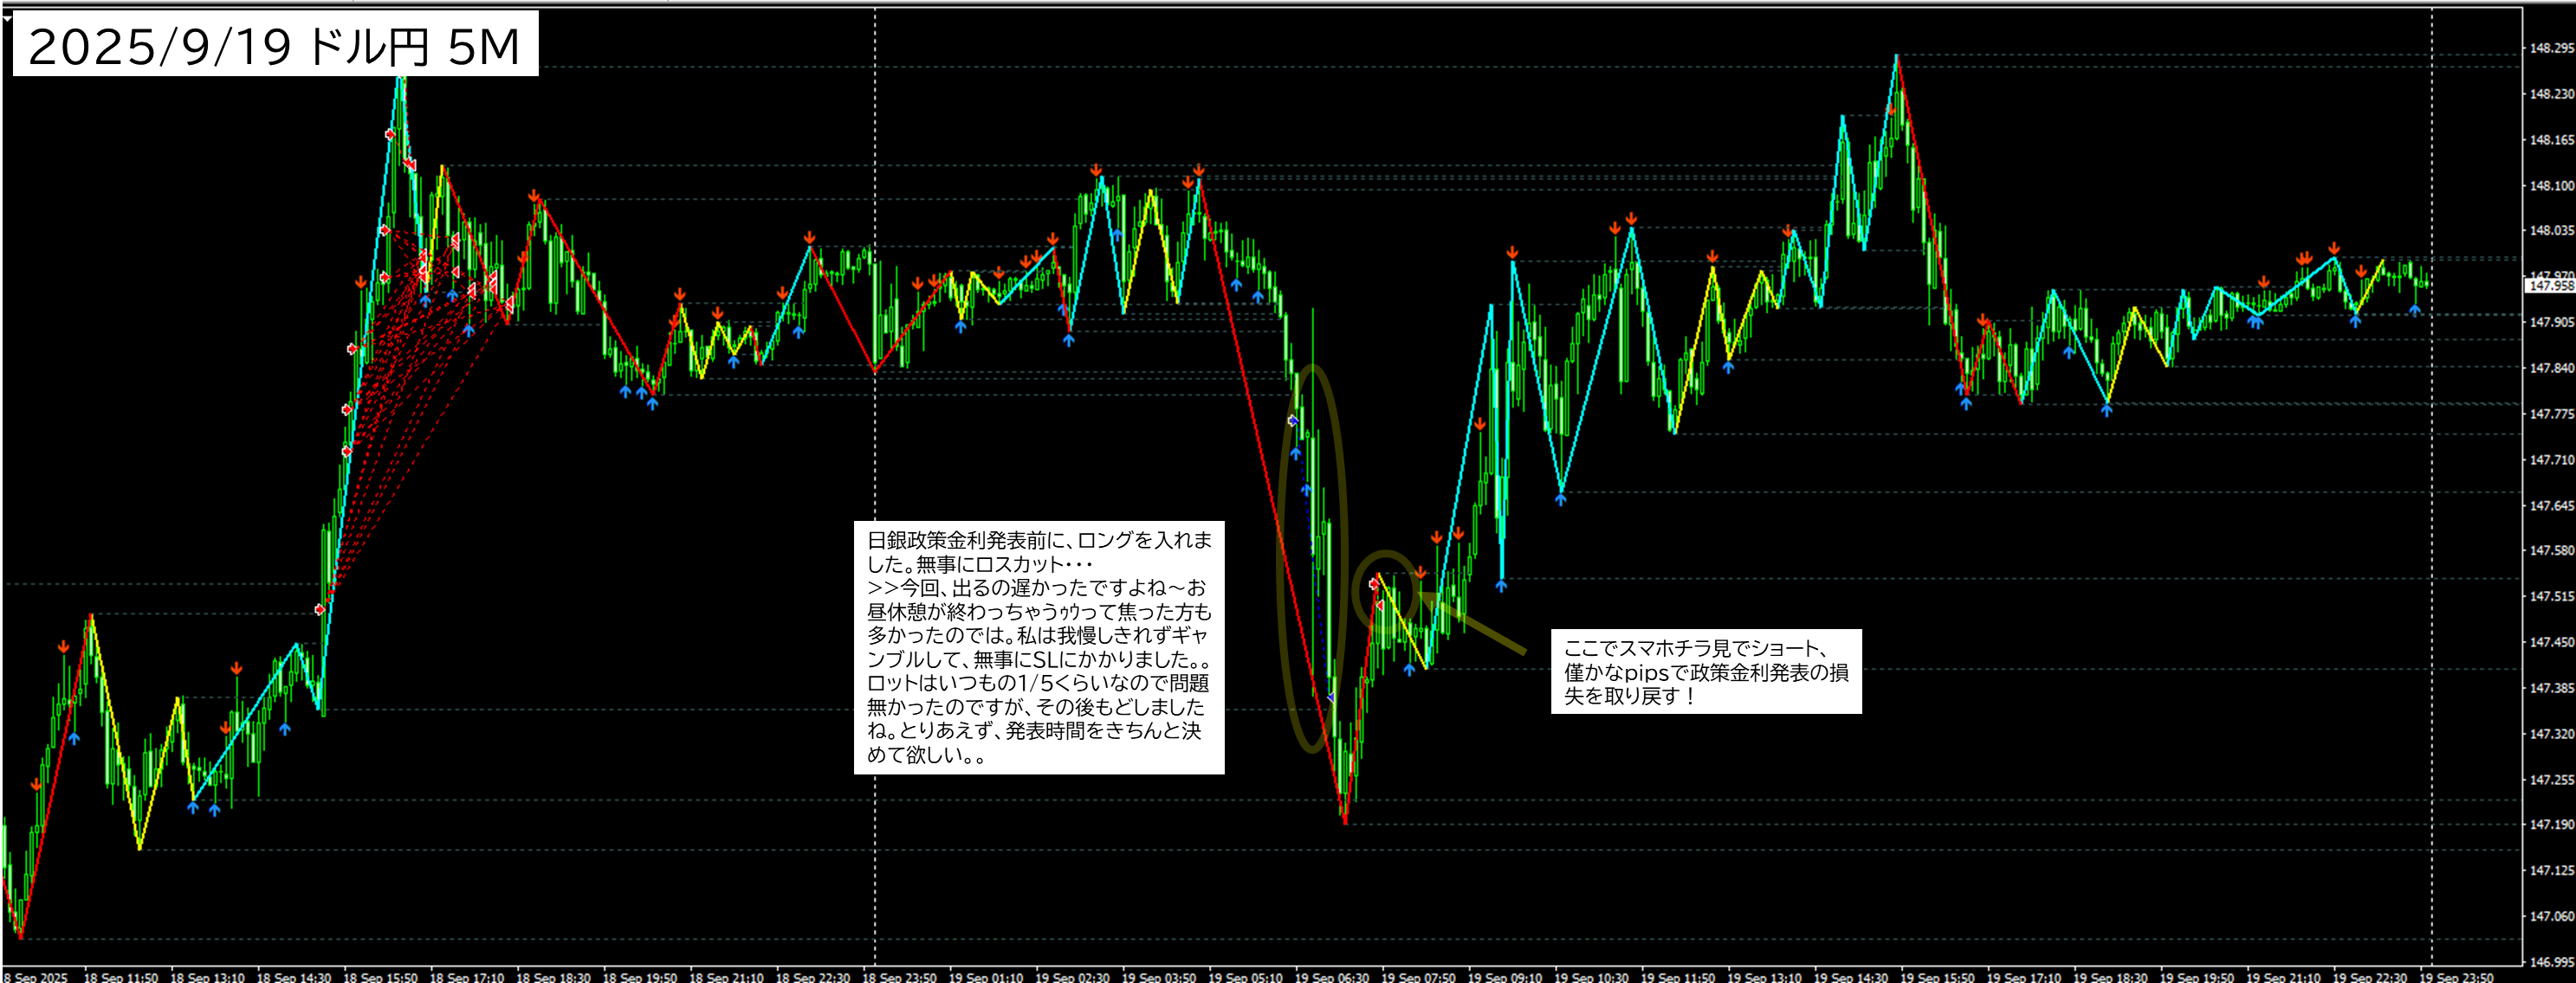2576x983 pixels.
Task: Click the dashed vertical day separator at 19 Sep 00:00
Action: point(875,450)
